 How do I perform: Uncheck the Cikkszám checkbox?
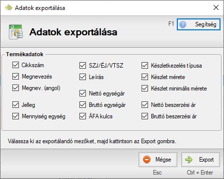coord(15,65)
